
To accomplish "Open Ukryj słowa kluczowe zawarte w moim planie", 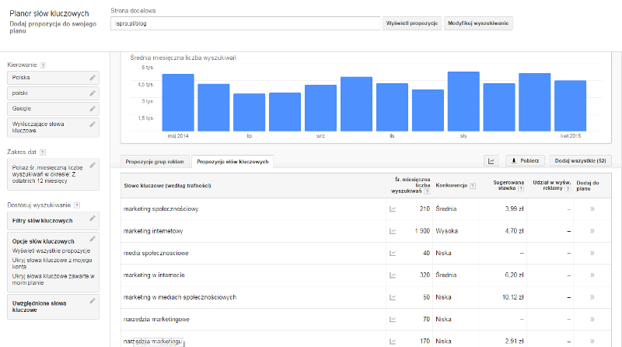I will click(x=53, y=279).
